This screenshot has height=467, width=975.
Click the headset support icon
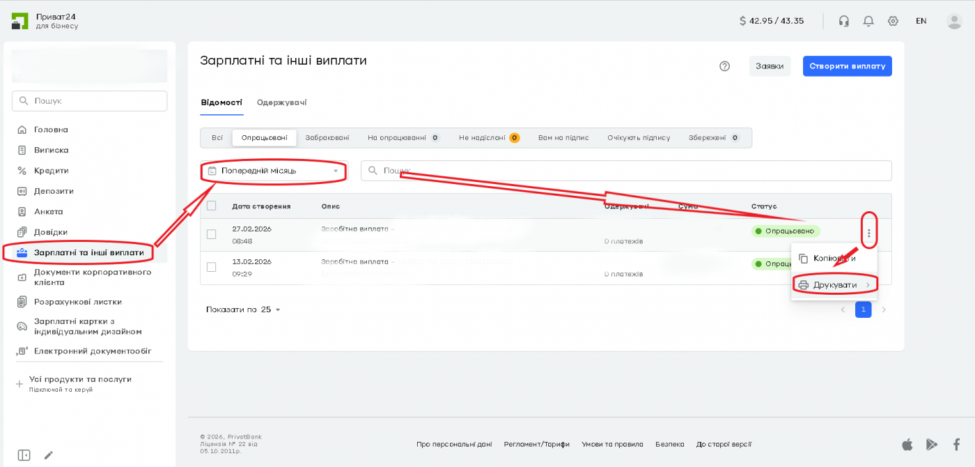843,21
